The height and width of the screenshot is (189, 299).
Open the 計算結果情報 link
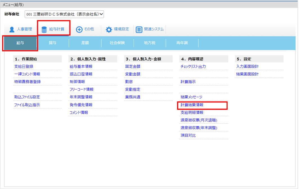click(192, 105)
